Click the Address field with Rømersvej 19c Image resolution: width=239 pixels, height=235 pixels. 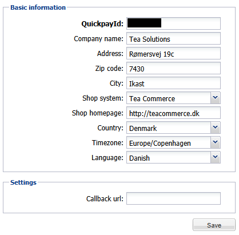pyautogui.click(x=173, y=53)
